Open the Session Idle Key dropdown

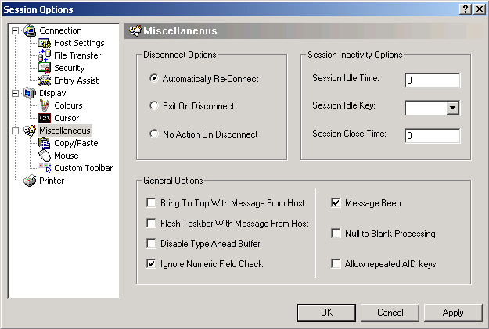coord(452,108)
